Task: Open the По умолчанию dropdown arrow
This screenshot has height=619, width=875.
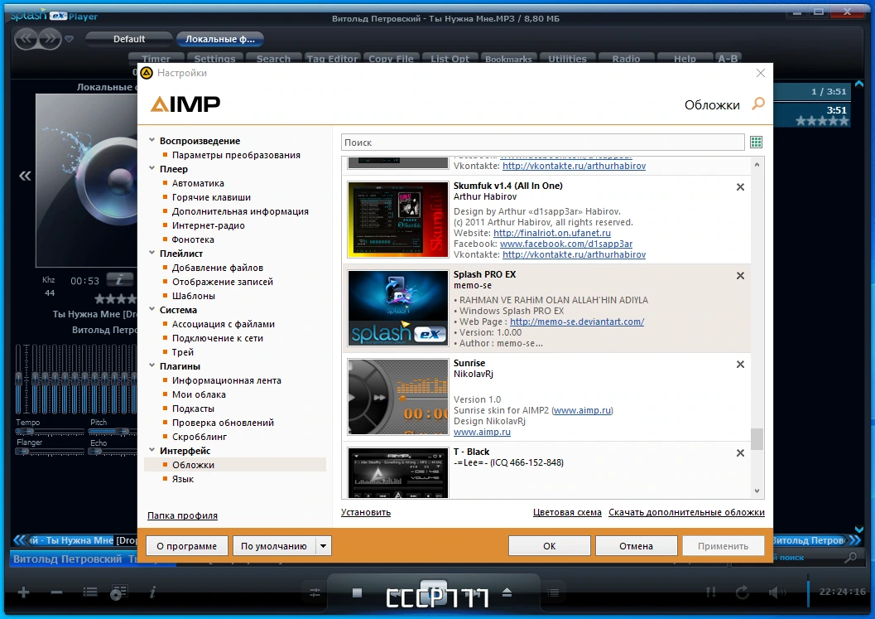Action: 323,546
